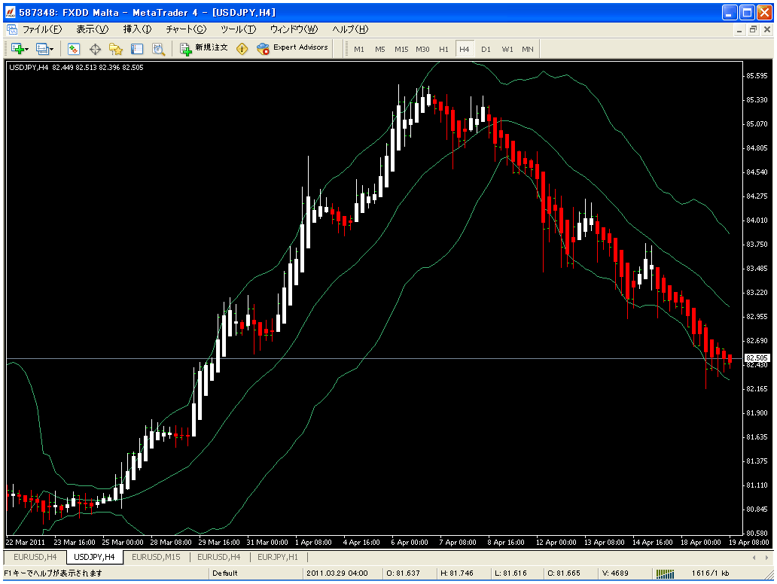Image resolution: width=777 pixels, height=584 pixels.
Task: Select the H4 timeframe button
Action: (465, 49)
